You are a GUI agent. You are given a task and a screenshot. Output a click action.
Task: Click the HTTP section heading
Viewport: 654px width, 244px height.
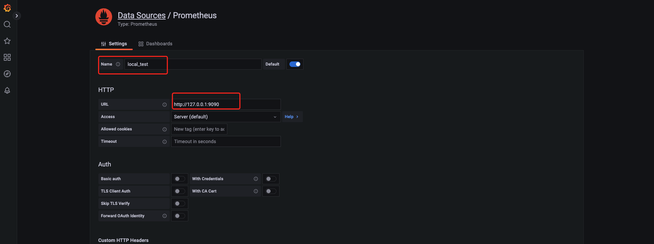(106, 90)
